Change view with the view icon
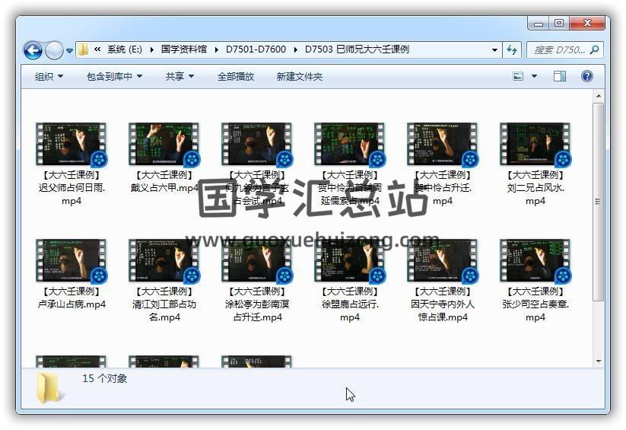The height and width of the screenshot is (430, 626). pyautogui.click(x=518, y=76)
